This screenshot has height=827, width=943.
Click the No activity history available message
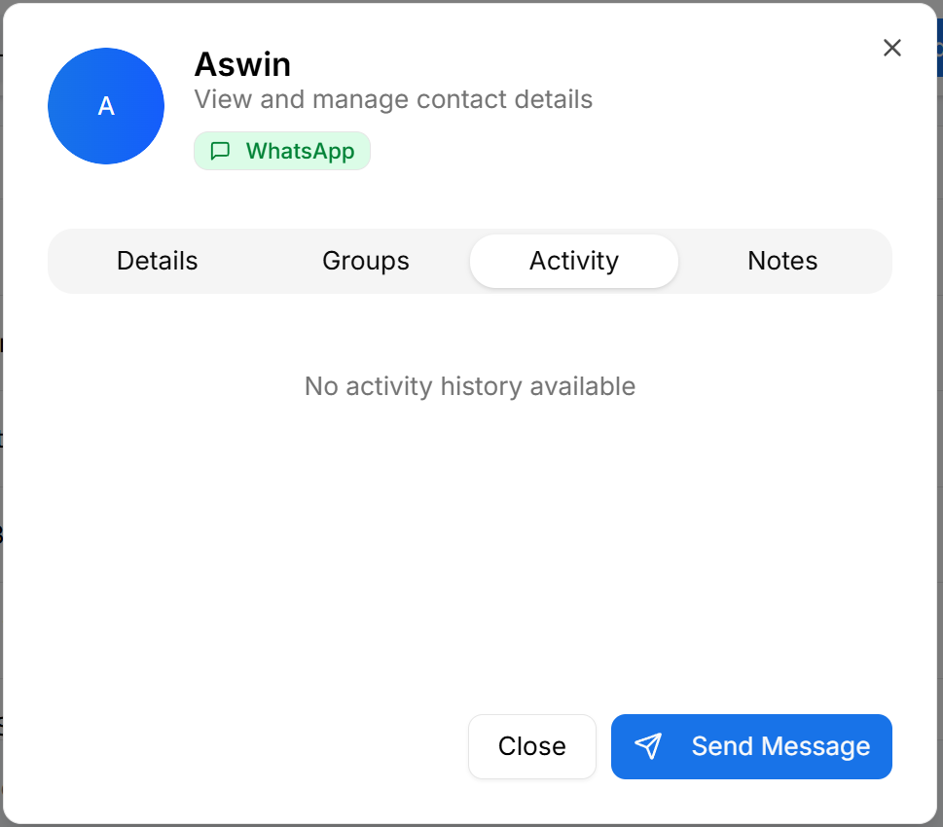pyautogui.click(x=470, y=386)
